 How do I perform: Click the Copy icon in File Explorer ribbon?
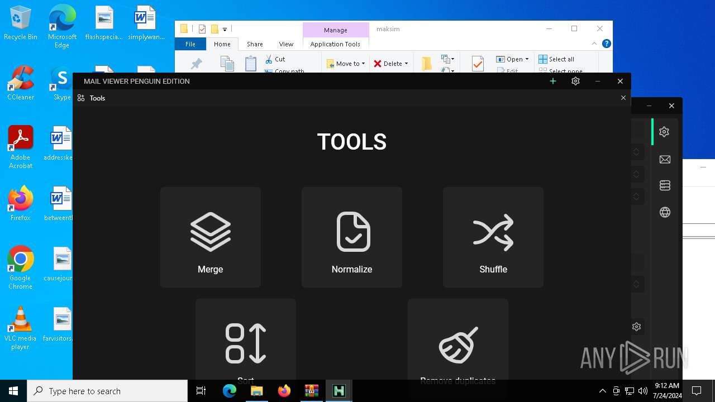[x=227, y=64]
